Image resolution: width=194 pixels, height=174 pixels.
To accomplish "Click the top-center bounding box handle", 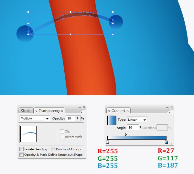I will [x=70, y=12].
